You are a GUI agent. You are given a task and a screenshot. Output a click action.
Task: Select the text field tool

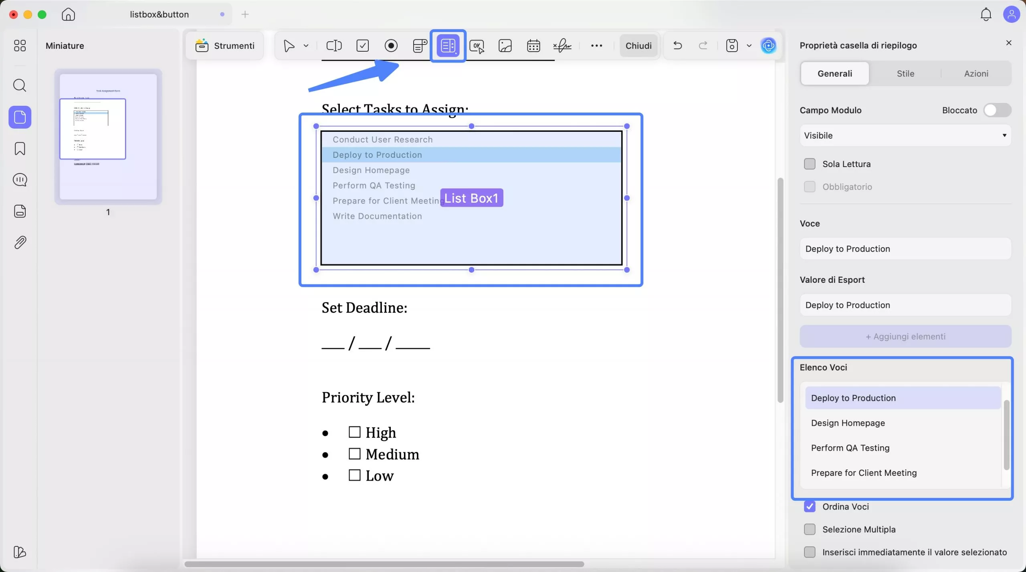click(334, 46)
